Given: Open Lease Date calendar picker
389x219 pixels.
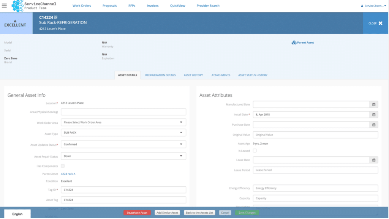Looking at the screenshot, I should pos(373,160).
